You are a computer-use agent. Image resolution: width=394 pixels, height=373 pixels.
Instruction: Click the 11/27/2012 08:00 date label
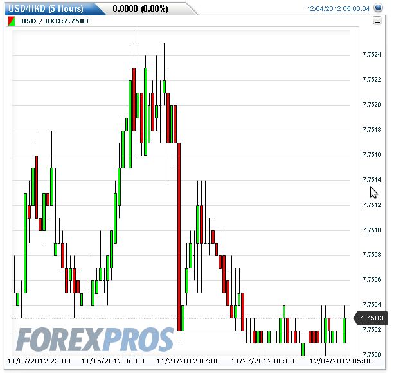263,361
